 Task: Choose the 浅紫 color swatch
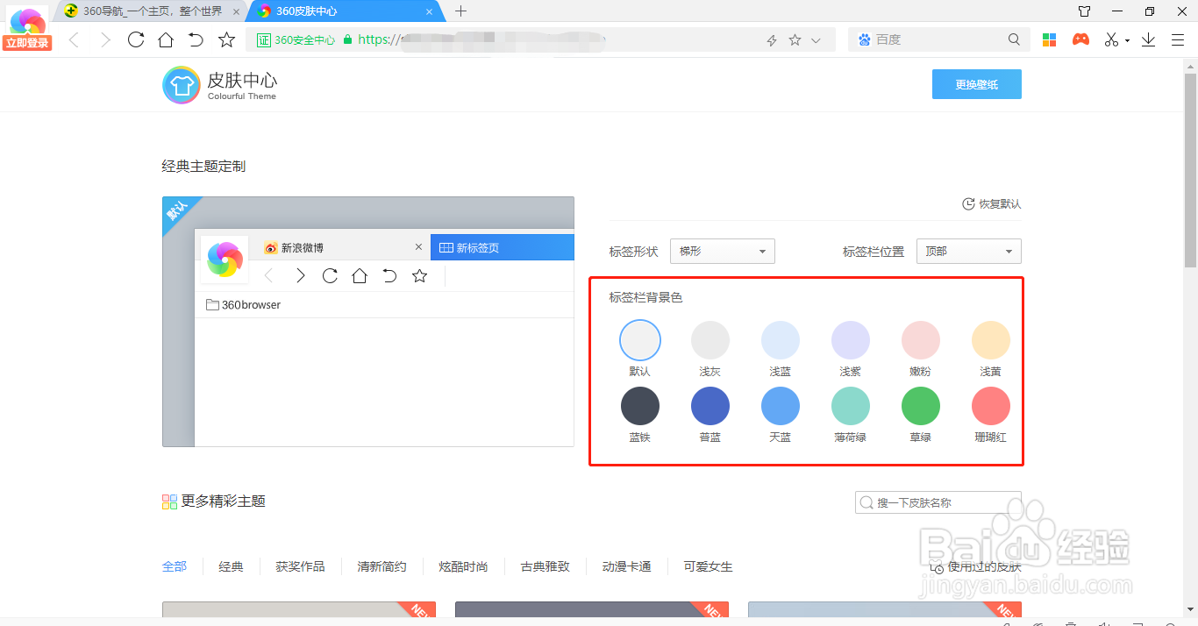pos(851,340)
